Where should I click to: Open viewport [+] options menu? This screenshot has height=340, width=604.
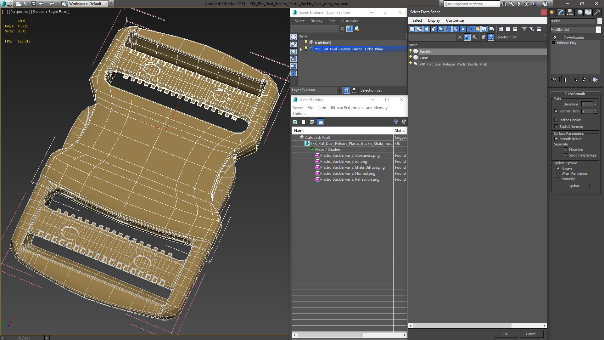tap(5, 12)
